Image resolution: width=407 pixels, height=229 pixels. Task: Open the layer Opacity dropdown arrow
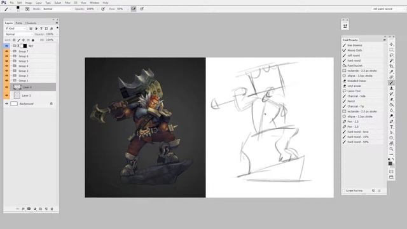click(x=57, y=34)
